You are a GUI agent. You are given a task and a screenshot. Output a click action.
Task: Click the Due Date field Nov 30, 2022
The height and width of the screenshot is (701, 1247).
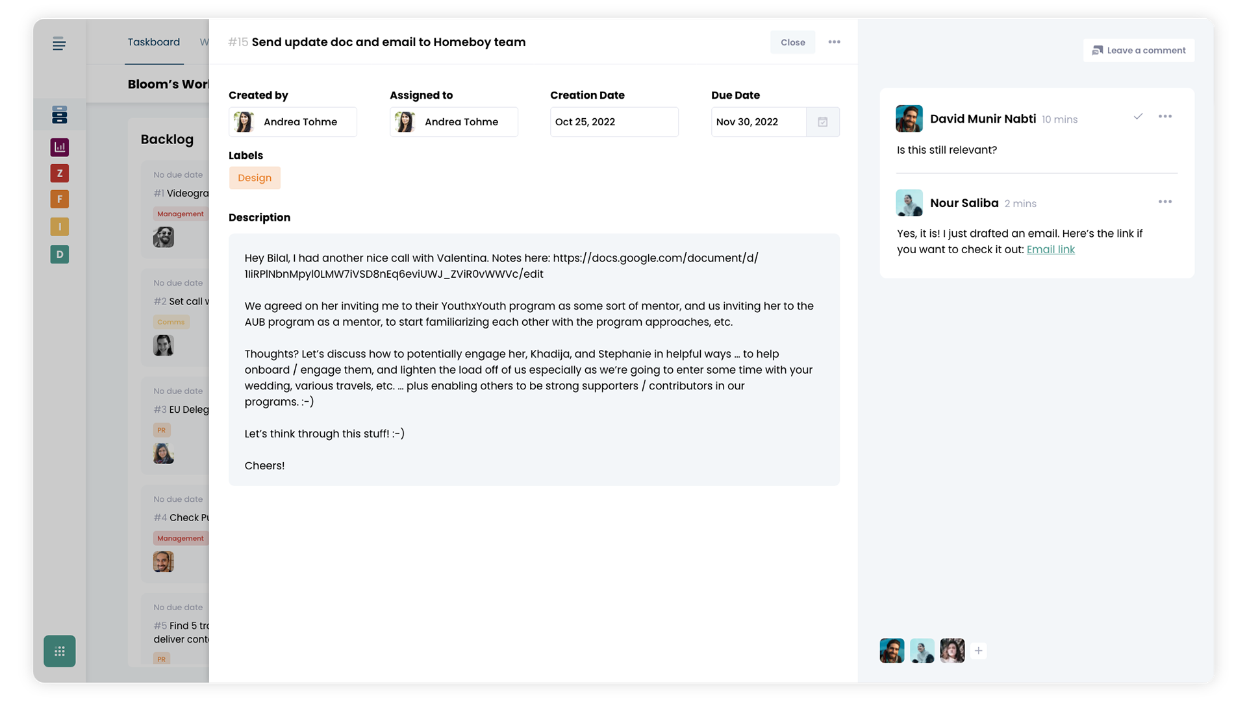pos(758,122)
